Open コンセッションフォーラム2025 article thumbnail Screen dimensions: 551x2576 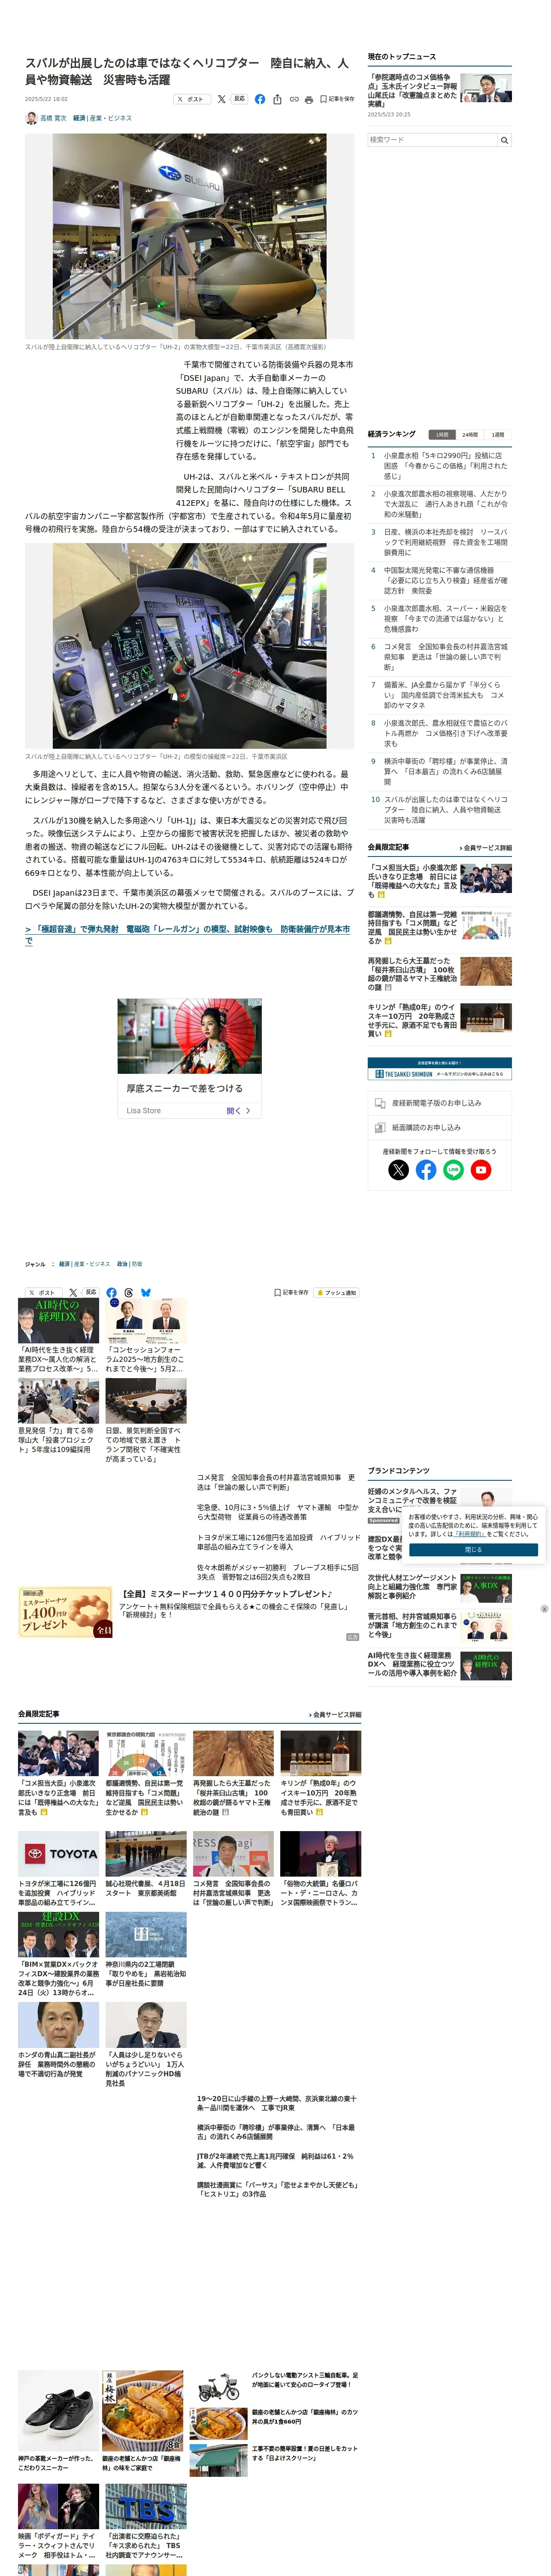pyautogui.click(x=146, y=1321)
